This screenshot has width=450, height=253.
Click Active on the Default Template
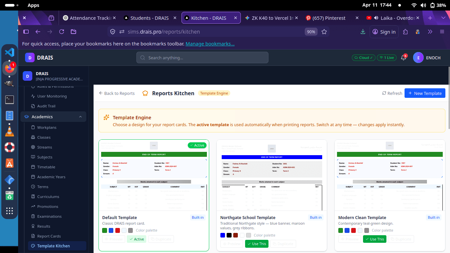[x=136, y=239]
